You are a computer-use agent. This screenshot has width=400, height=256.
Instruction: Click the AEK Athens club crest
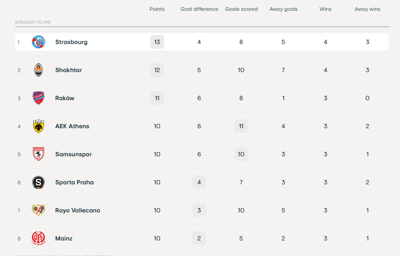pos(39,126)
